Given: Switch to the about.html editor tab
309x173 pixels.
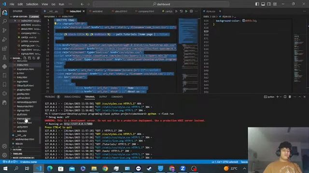Looking at the screenshot, I should pos(121,11).
